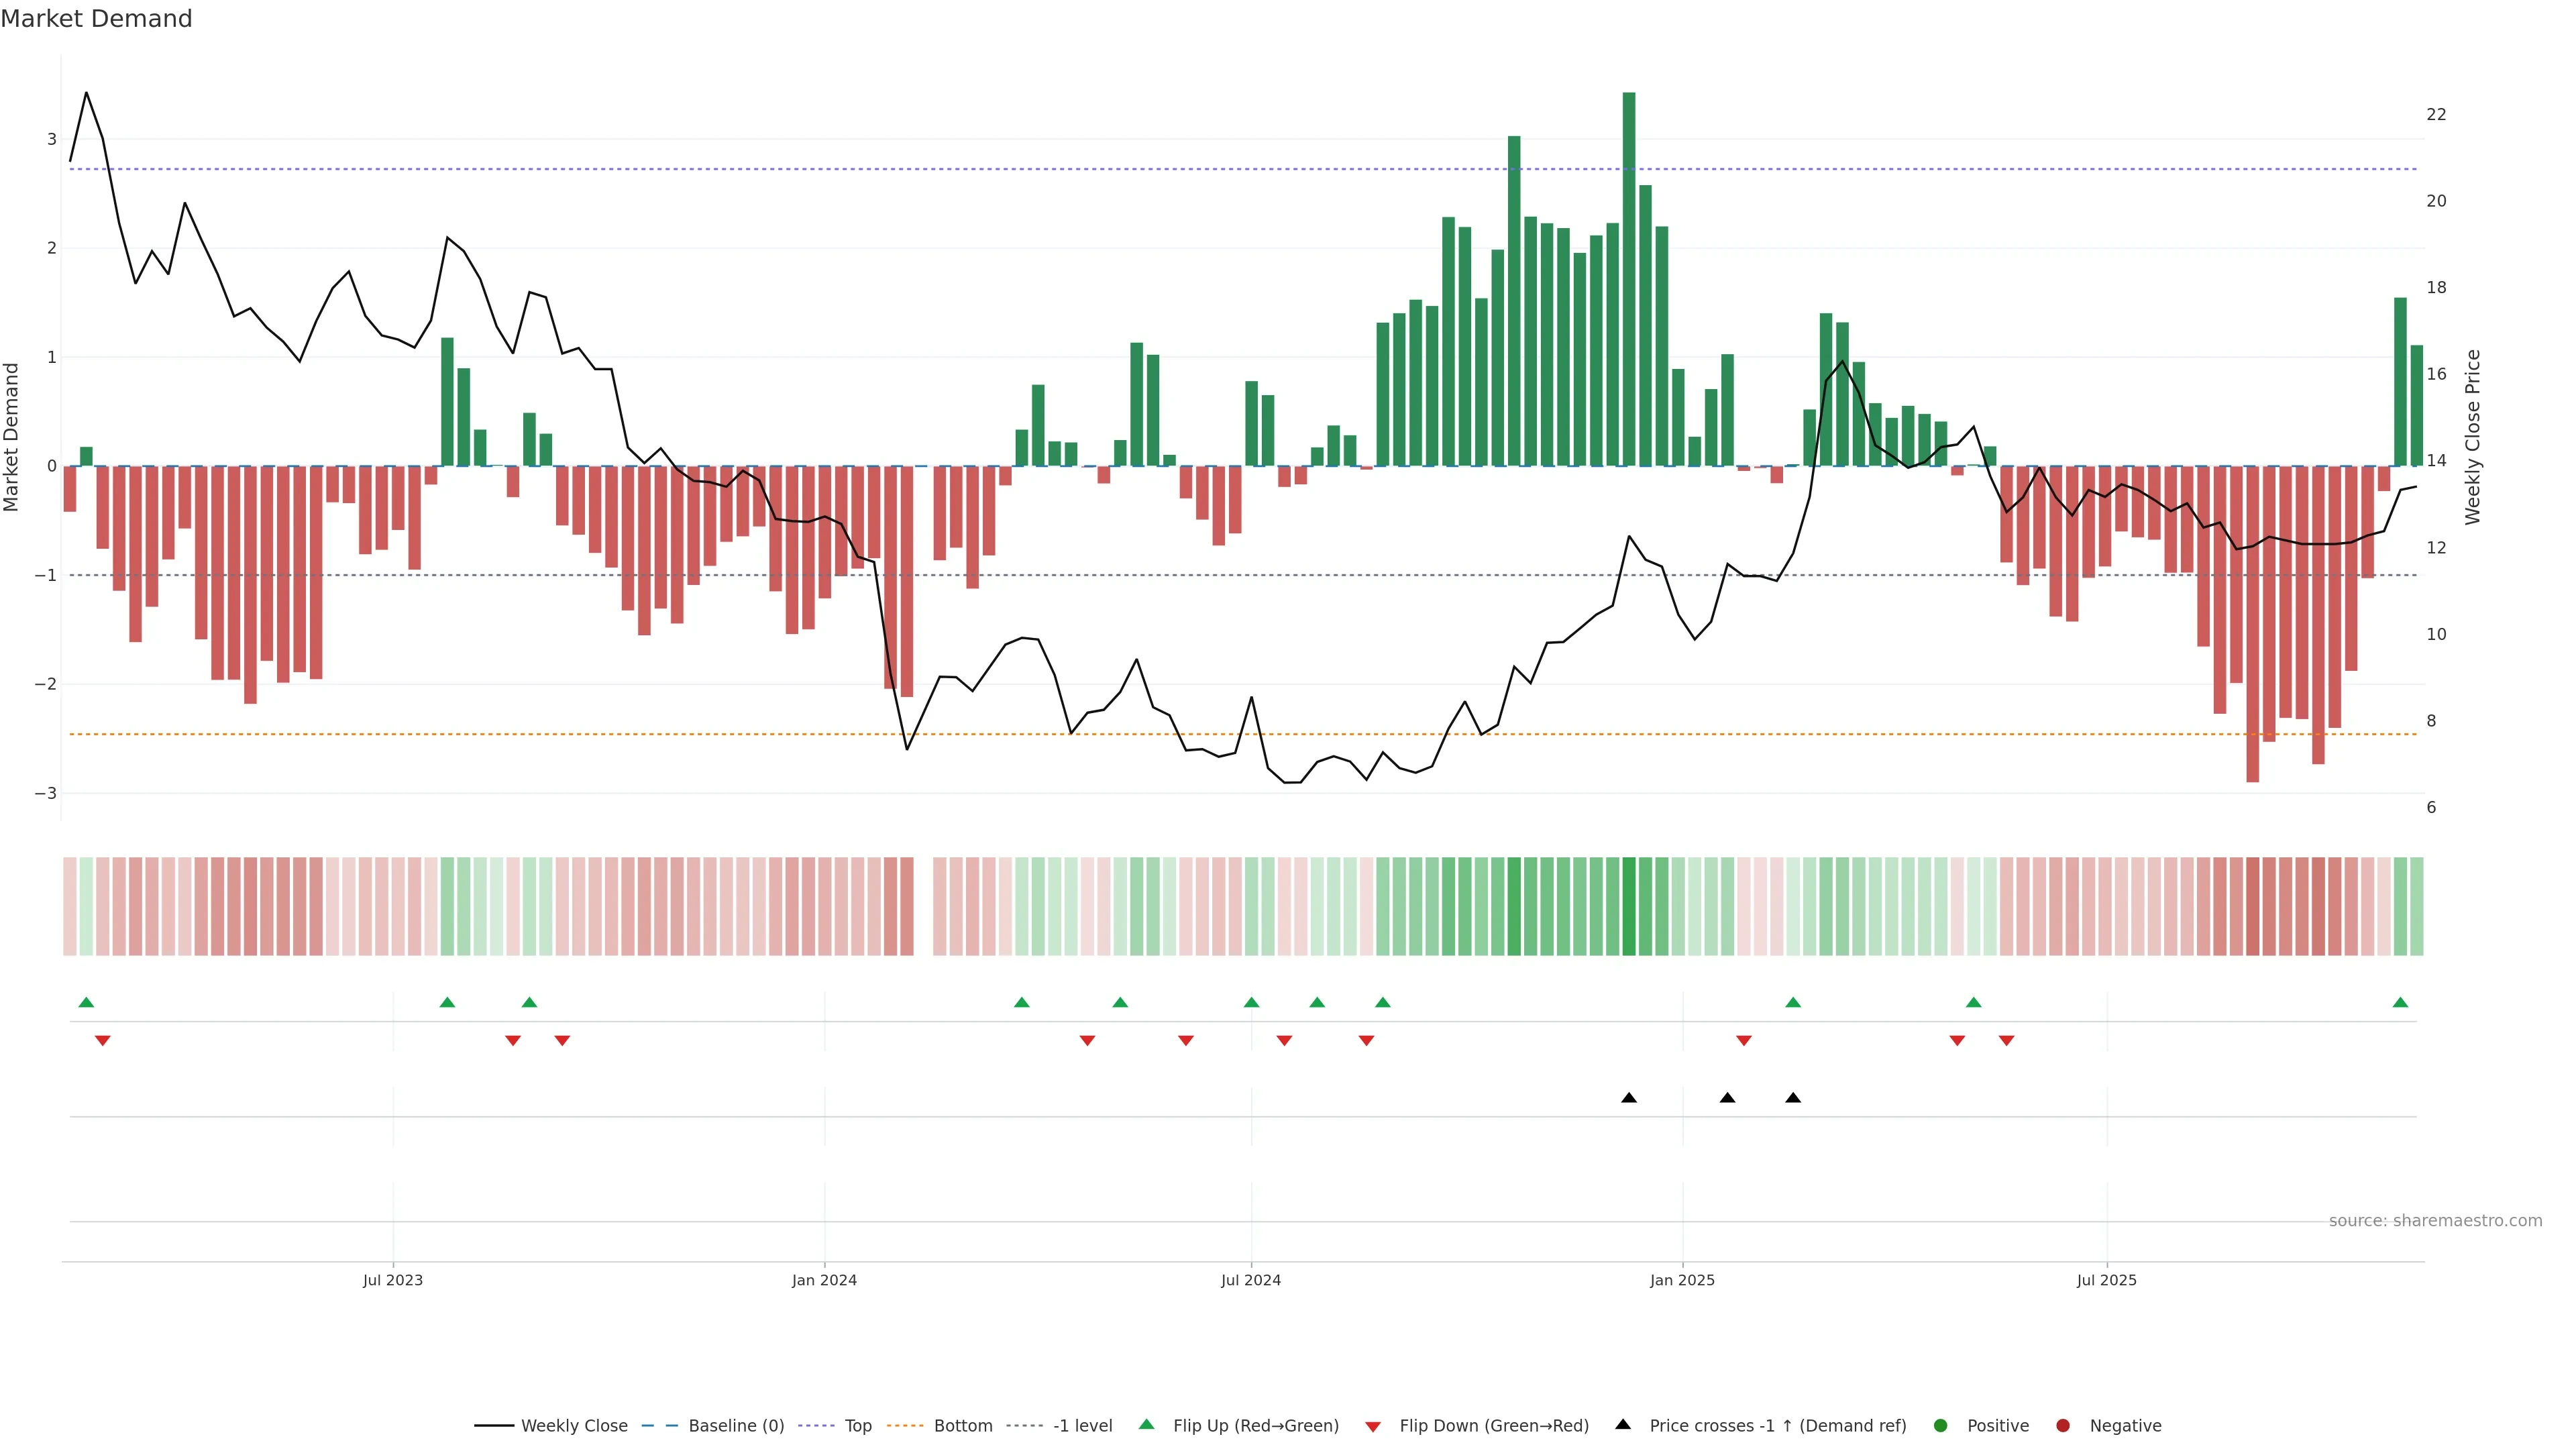
Task: Click the red Negative legend dot
Action: pos(2063,1426)
